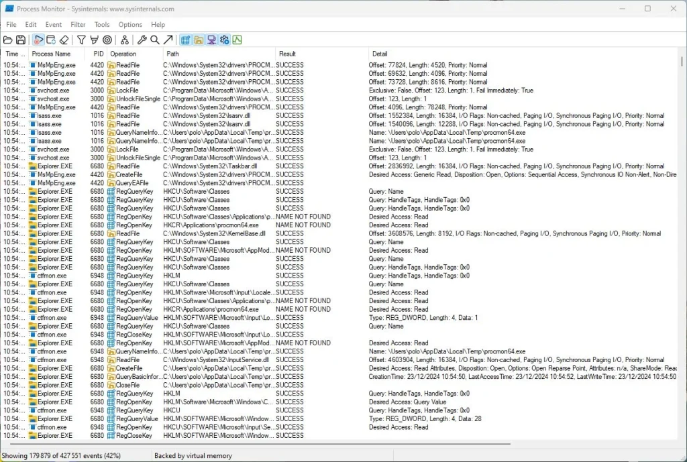
Task: Click the ctfmon.exe icon beside RegQueryValue
Action: [x=32, y=318]
